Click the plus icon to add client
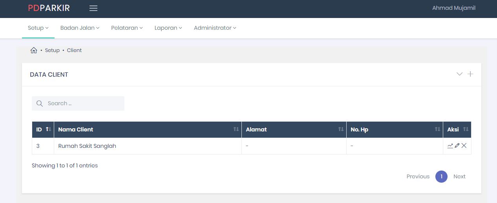This screenshot has height=203, width=497. 470,74
